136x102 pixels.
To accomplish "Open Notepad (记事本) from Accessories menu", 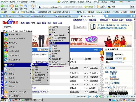I will [59, 48].
